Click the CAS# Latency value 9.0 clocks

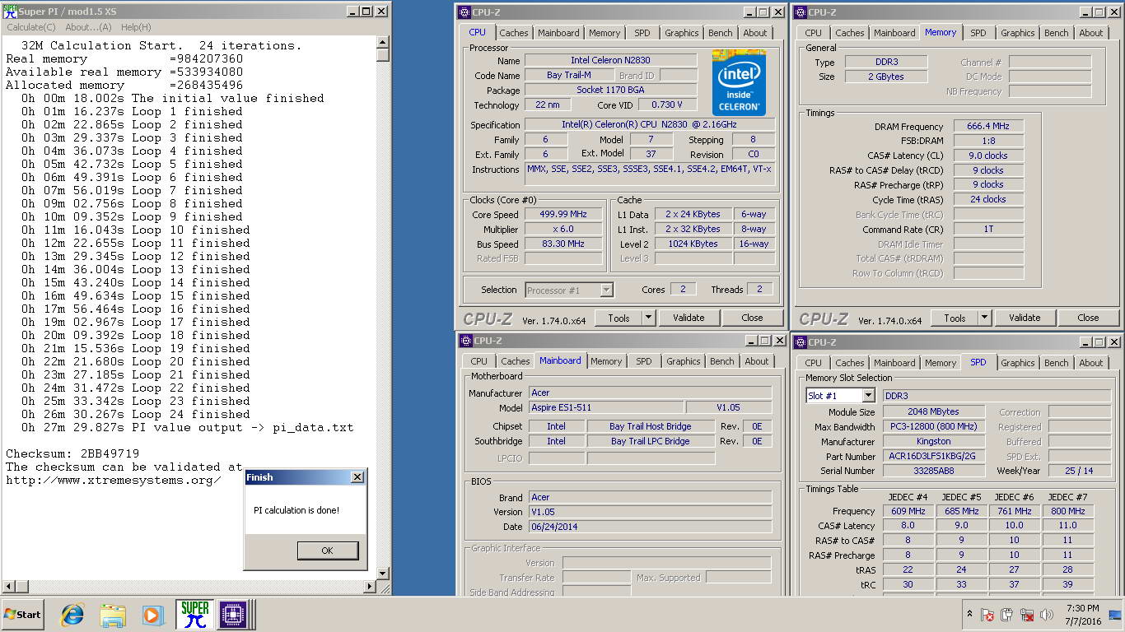[x=988, y=156]
